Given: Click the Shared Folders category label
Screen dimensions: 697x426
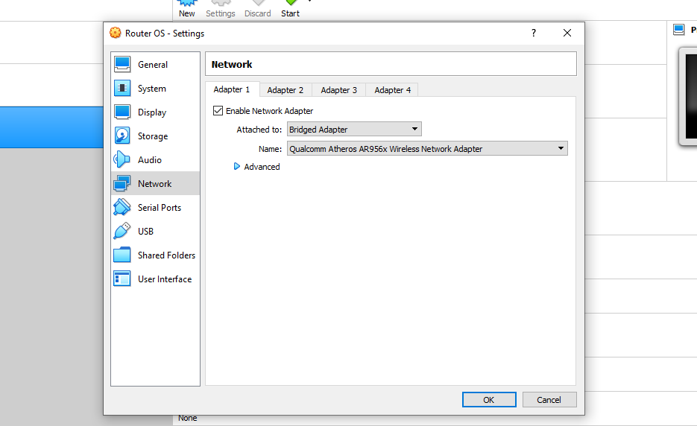Looking at the screenshot, I should coord(166,255).
